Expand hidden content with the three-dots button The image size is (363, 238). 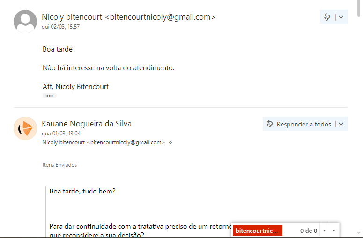50,96
